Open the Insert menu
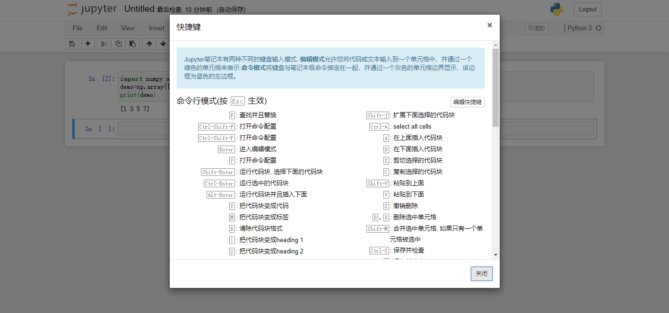The width and height of the screenshot is (669, 313). [156, 28]
